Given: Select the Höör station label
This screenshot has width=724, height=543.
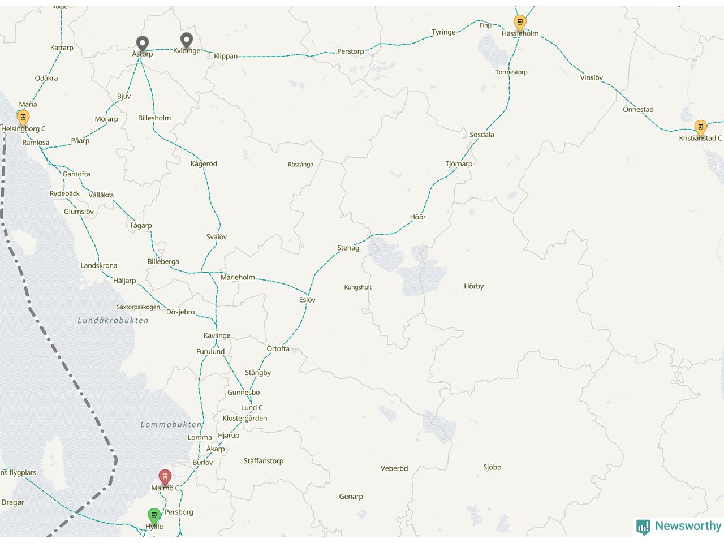Looking at the screenshot, I should (x=417, y=217).
